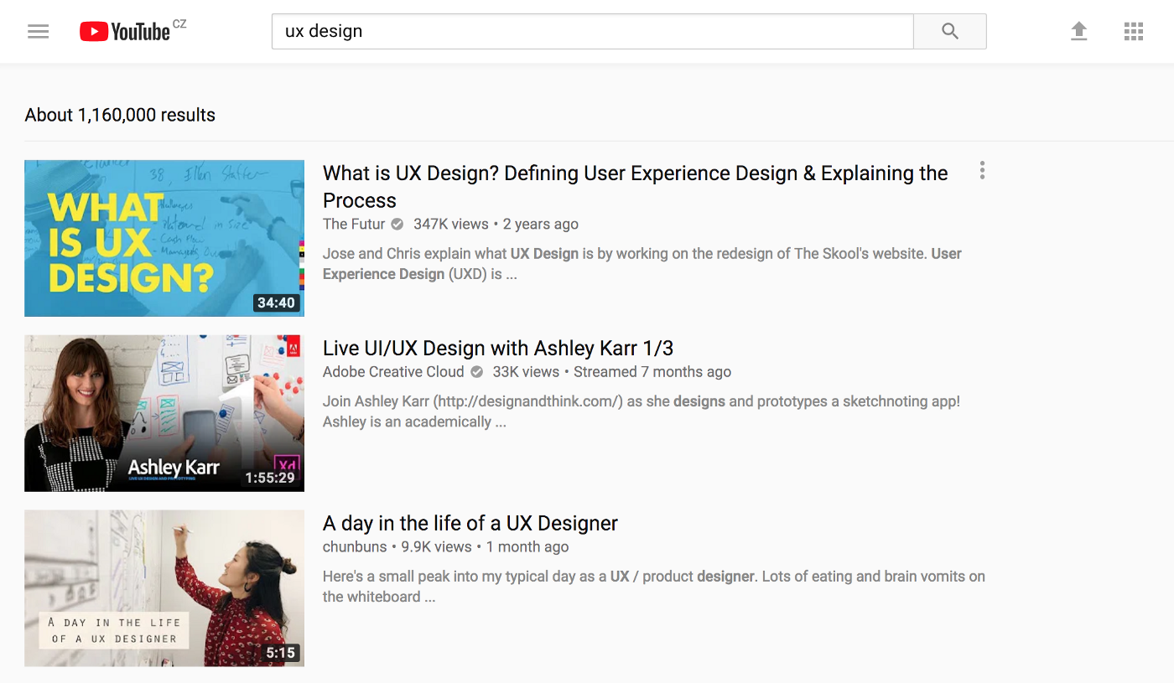The image size is (1174, 683).
Task: Click description starting Here's a small peak
Action: pyautogui.click(x=654, y=587)
